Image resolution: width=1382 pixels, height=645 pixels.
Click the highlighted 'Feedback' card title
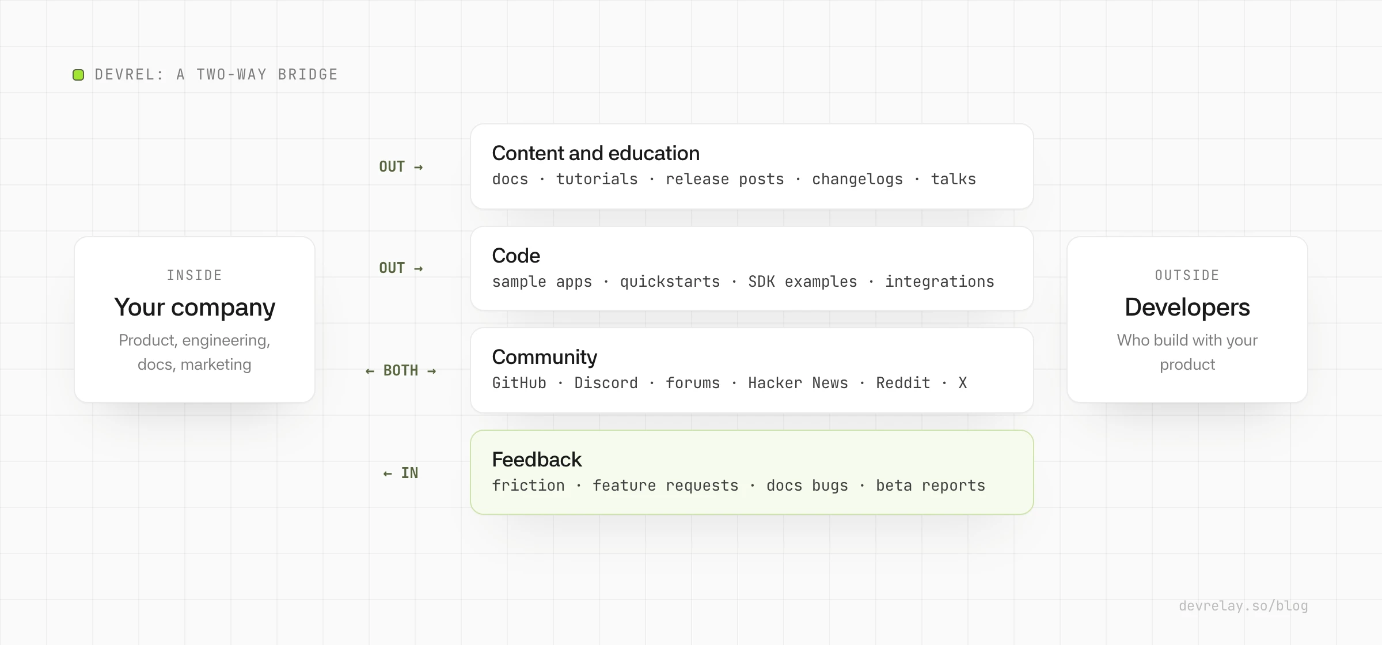pyautogui.click(x=537, y=460)
